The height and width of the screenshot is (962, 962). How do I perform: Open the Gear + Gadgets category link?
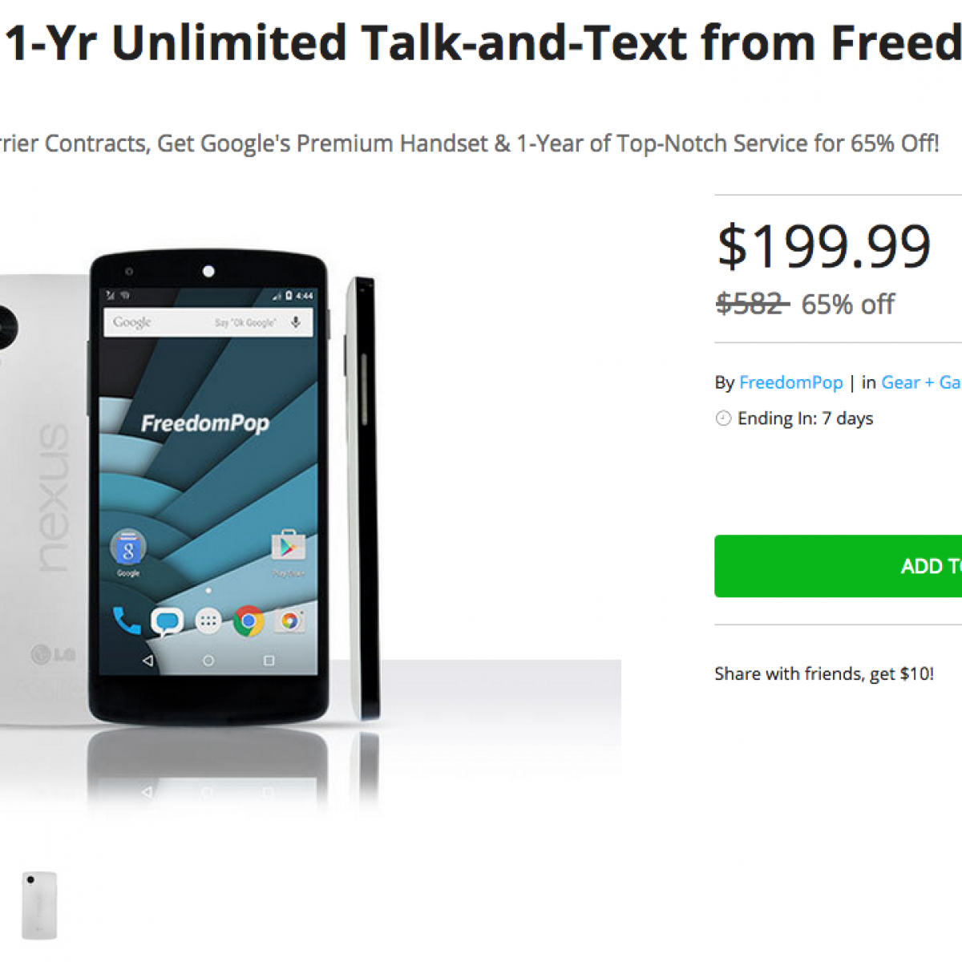[x=920, y=382]
